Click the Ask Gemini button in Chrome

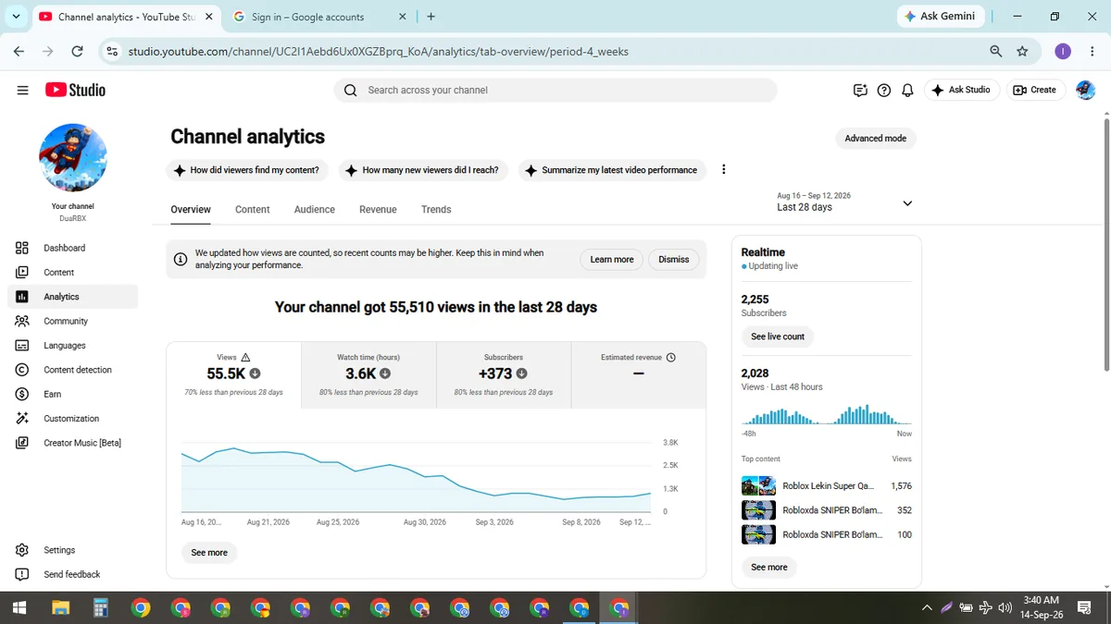[x=939, y=16]
